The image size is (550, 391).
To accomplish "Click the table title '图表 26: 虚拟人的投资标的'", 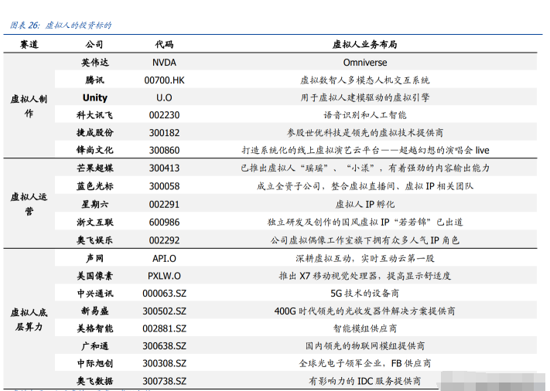I will point(60,25).
